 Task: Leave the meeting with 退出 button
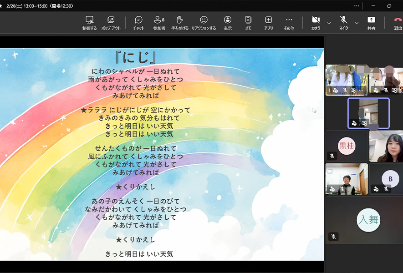398,22
